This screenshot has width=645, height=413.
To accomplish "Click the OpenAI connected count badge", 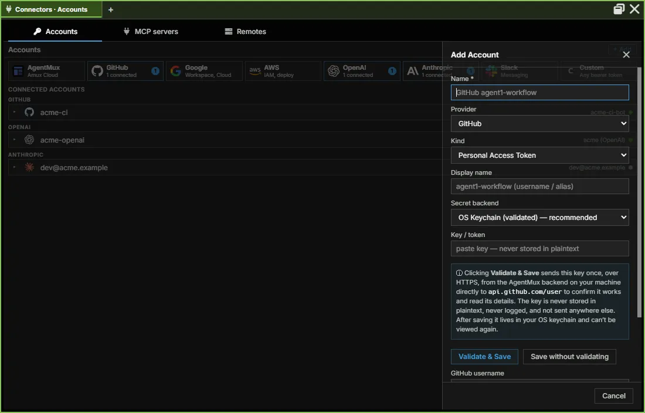I will click(392, 71).
